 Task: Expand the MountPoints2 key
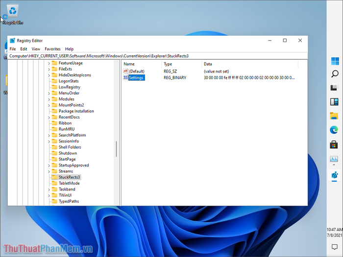point(49,105)
